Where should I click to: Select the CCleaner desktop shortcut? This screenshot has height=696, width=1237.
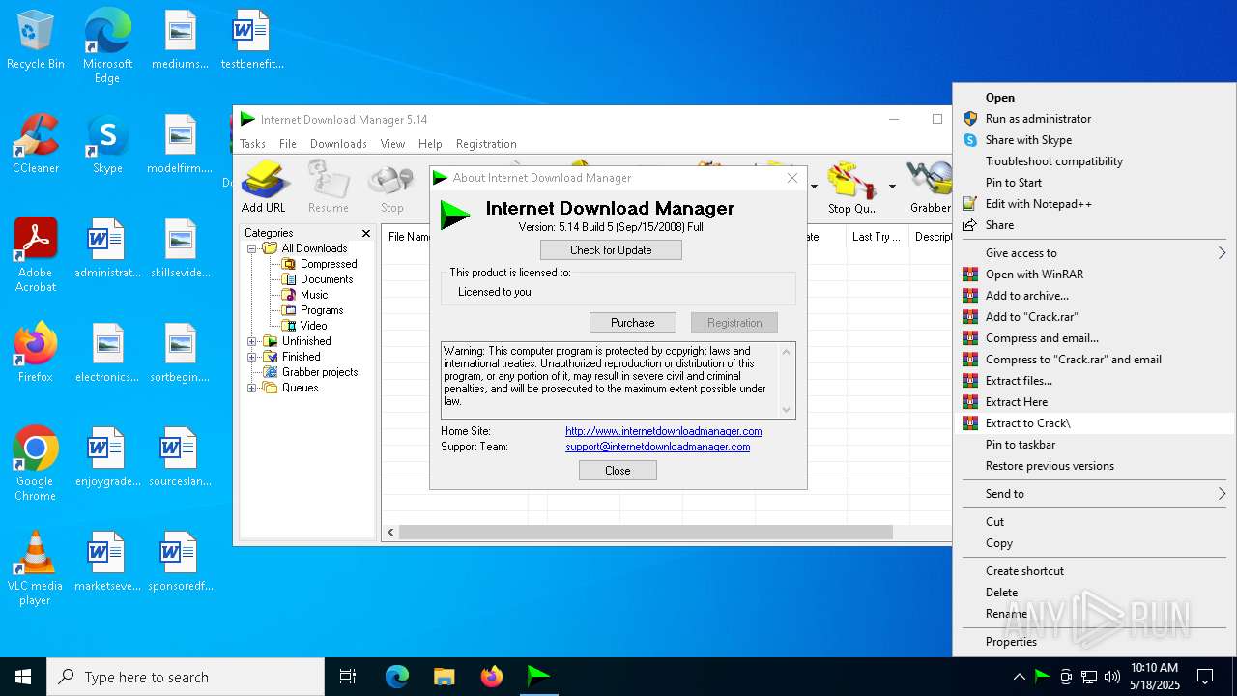(x=36, y=145)
